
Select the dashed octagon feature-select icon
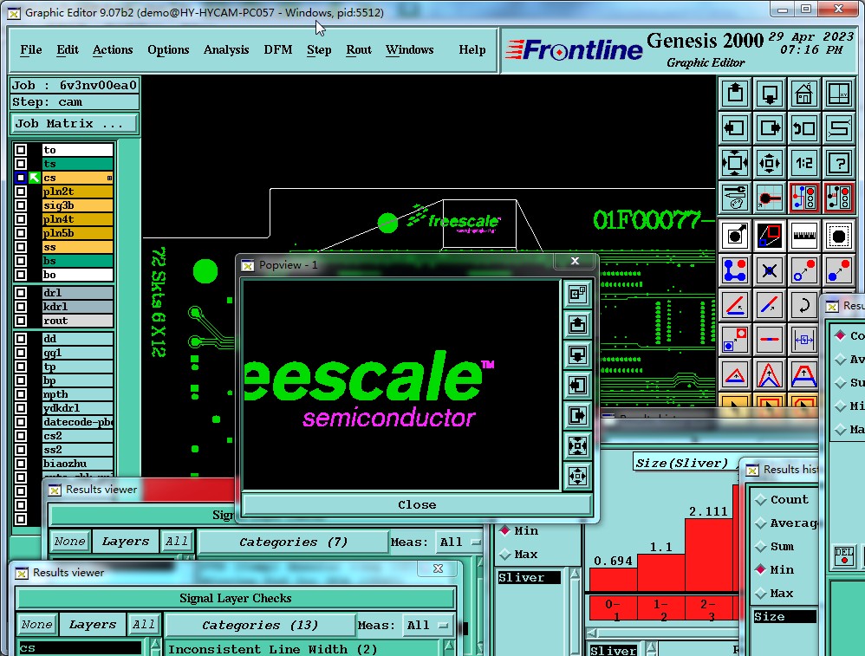click(x=839, y=236)
